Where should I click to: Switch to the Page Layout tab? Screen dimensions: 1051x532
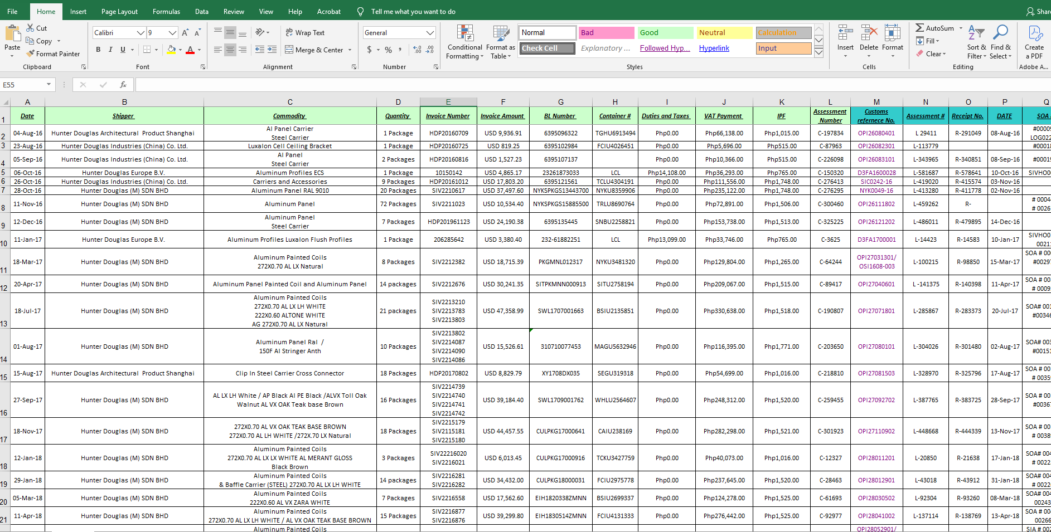click(x=119, y=11)
